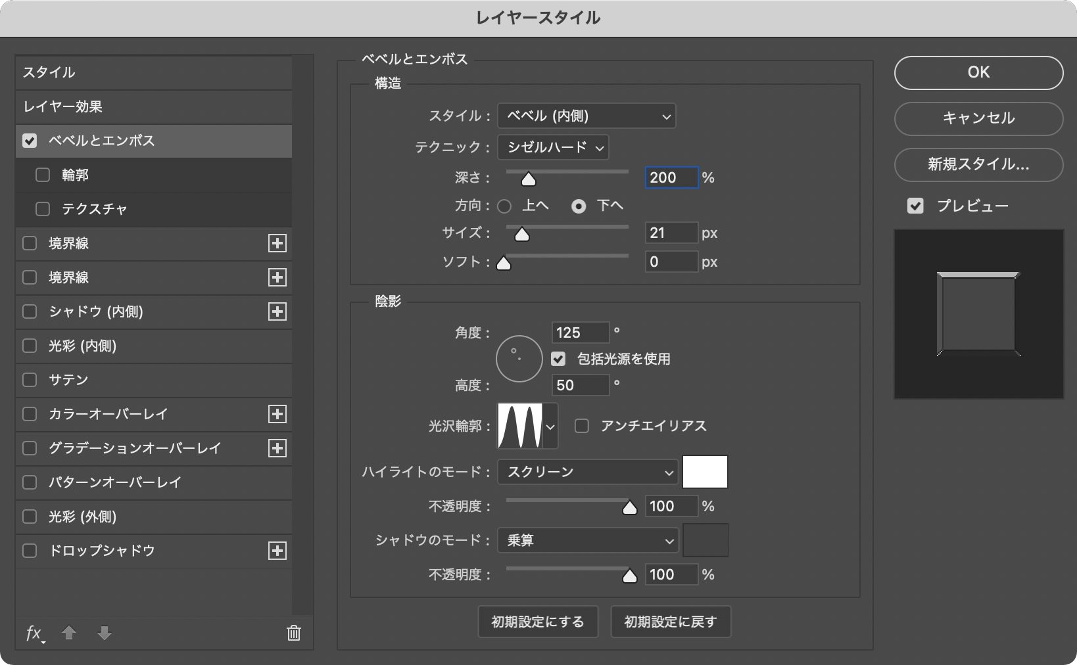The image size is (1077, 665).
Task: Click the plus icon beside カラーオーバーレイ
Action: [x=277, y=414]
